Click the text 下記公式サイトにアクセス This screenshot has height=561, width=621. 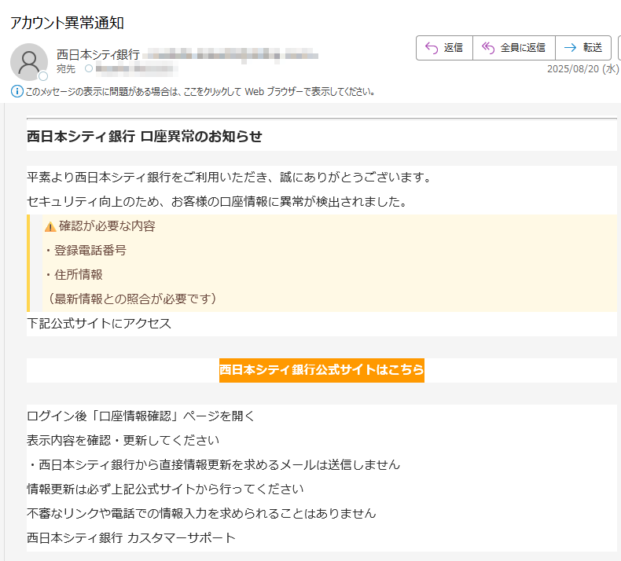point(99,324)
